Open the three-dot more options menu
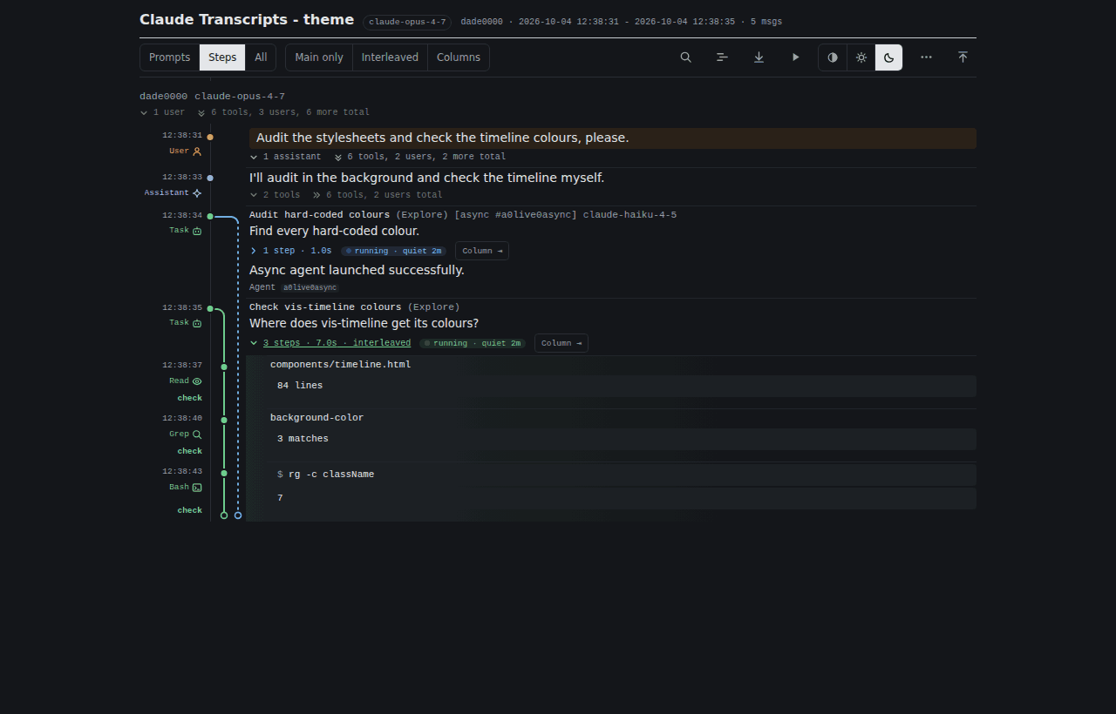This screenshot has height=714, width=1116. point(926,57)
